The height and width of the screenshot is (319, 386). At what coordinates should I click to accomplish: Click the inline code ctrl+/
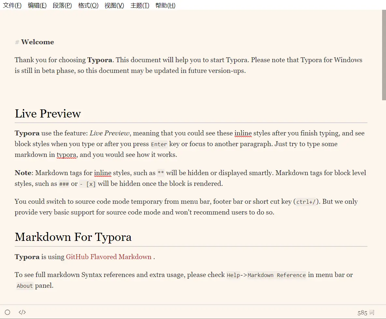tap(306, 202)
